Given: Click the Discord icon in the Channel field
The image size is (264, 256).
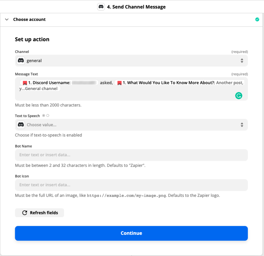Looking at the screenshot, I should click(x=20, y=61).
